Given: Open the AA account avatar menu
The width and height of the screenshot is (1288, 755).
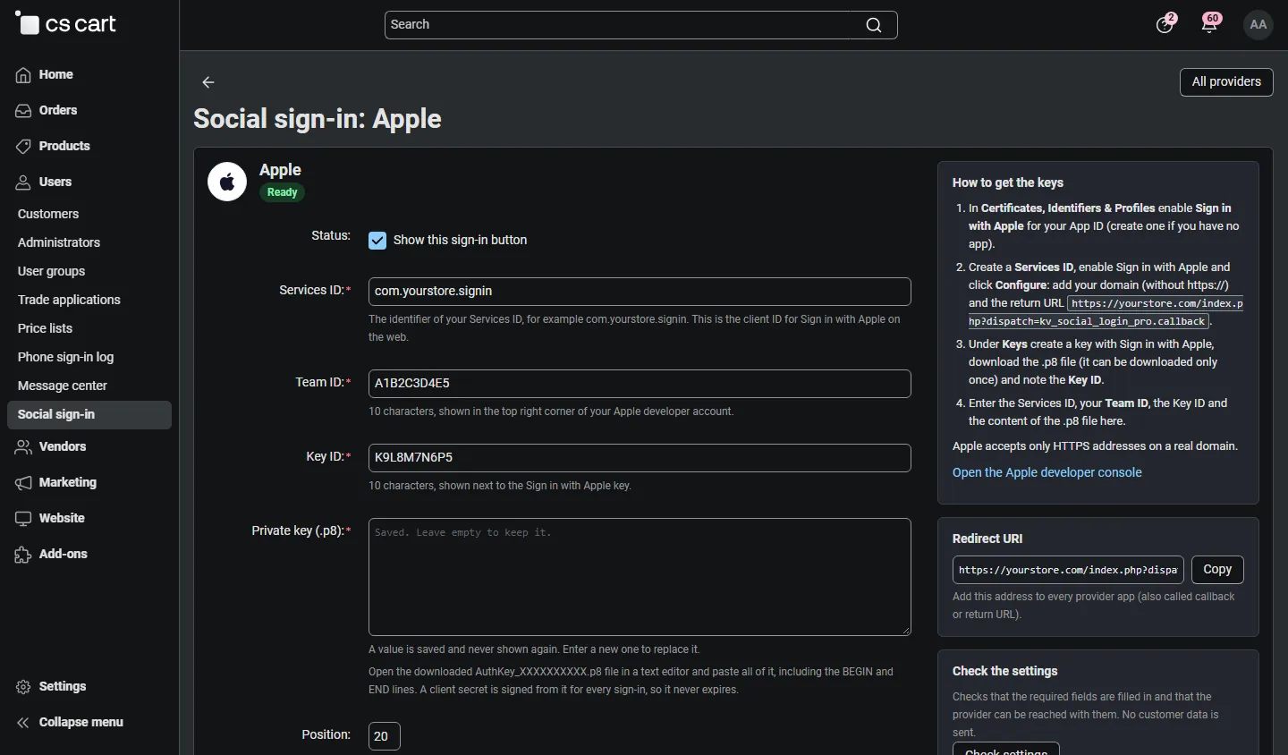Looking at the screenshot, I should pos(1258,24).
